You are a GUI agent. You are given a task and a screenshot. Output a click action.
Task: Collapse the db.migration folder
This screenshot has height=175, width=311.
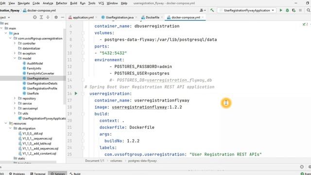point(10,128)
